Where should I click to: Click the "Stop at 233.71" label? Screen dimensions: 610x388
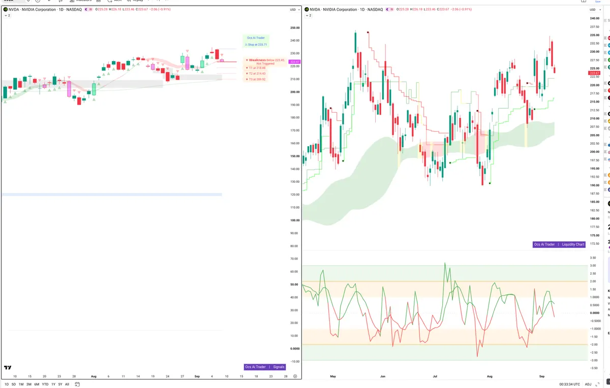click(256, 45)
